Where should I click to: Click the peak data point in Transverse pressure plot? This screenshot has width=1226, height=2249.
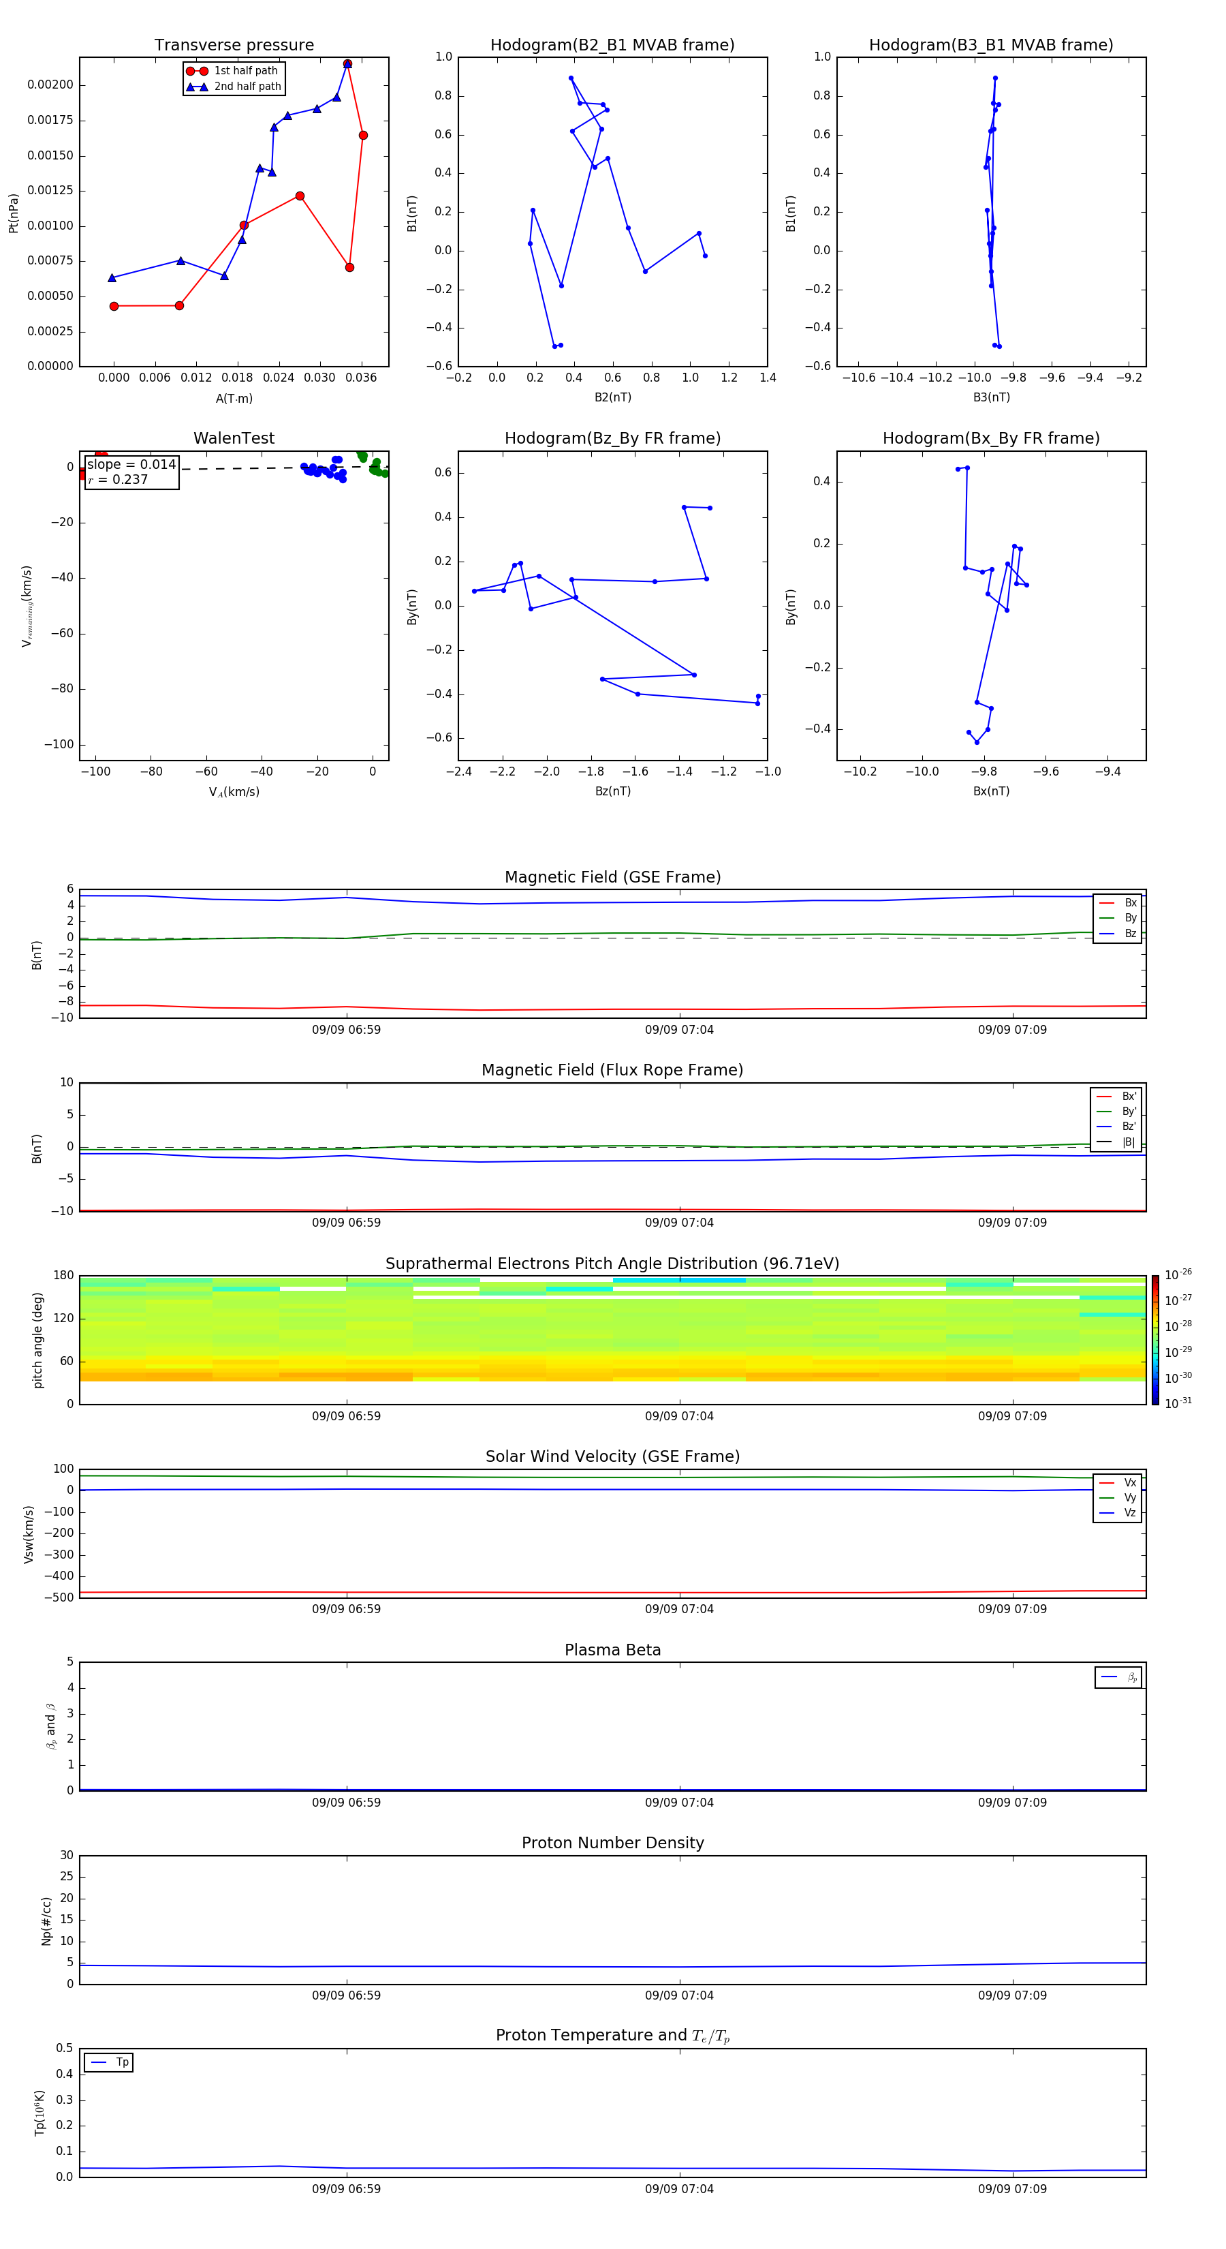click(x=347, y=64)
